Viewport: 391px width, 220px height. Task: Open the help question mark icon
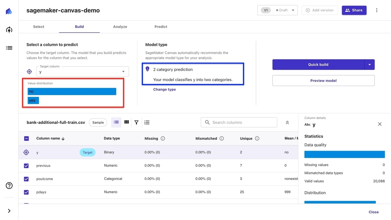(x=9, y=186)
